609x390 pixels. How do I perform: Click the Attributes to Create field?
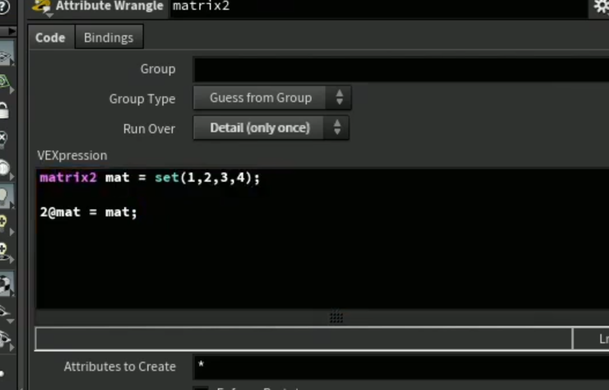[401, 367]
